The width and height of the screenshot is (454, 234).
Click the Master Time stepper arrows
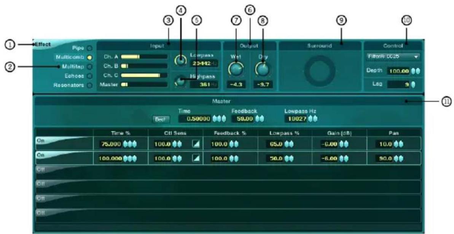click(x=219, y=119)
